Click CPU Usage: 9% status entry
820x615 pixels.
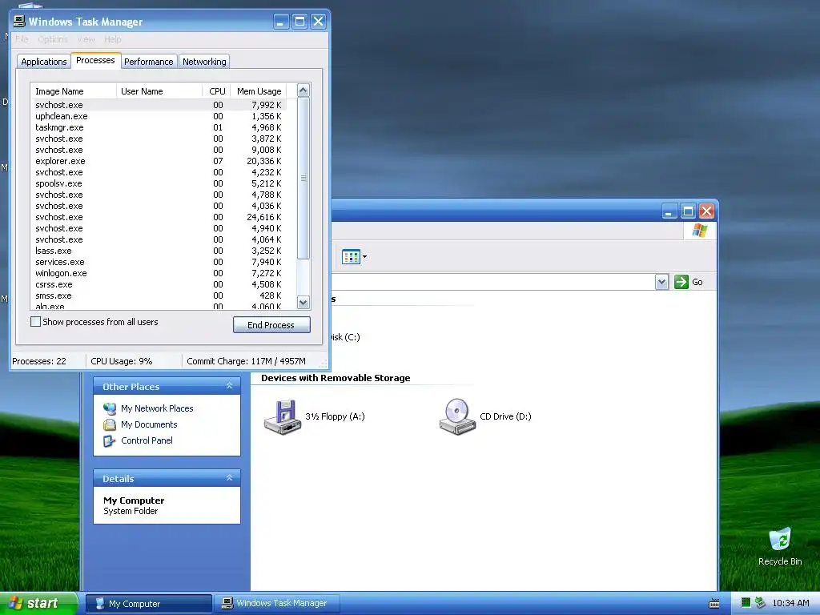122,361
